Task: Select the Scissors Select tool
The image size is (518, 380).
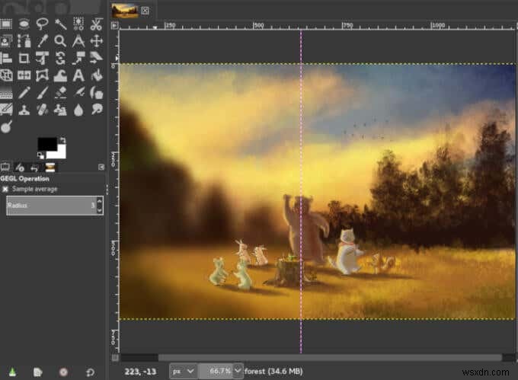Action: coord(96,24)
